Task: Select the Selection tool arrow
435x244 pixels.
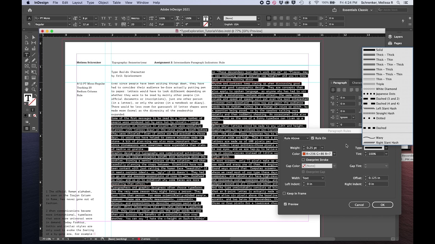Action: tap(27, 37)
